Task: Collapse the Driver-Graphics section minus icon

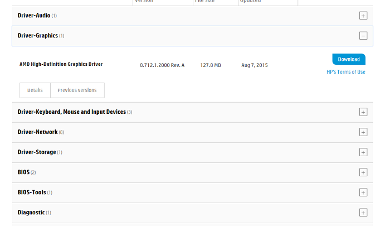Action: coord(363,36)
